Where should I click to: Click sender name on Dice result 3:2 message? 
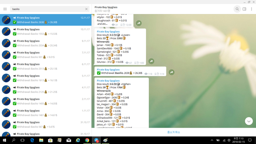pyautogui.click(x=108, y=32)
